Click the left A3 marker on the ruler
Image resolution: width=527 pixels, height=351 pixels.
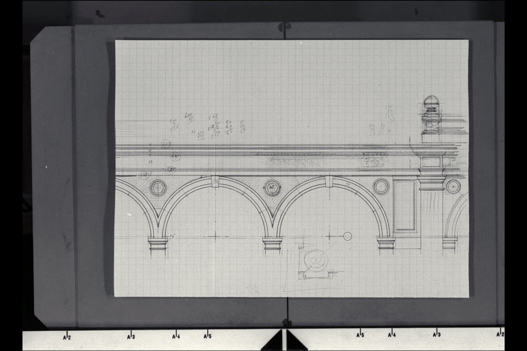tap(131, 336)
